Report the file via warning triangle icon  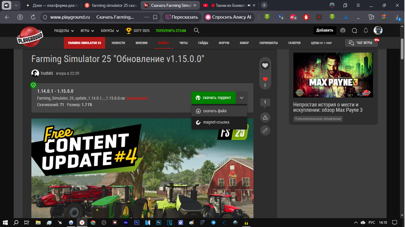pos(265,117)
